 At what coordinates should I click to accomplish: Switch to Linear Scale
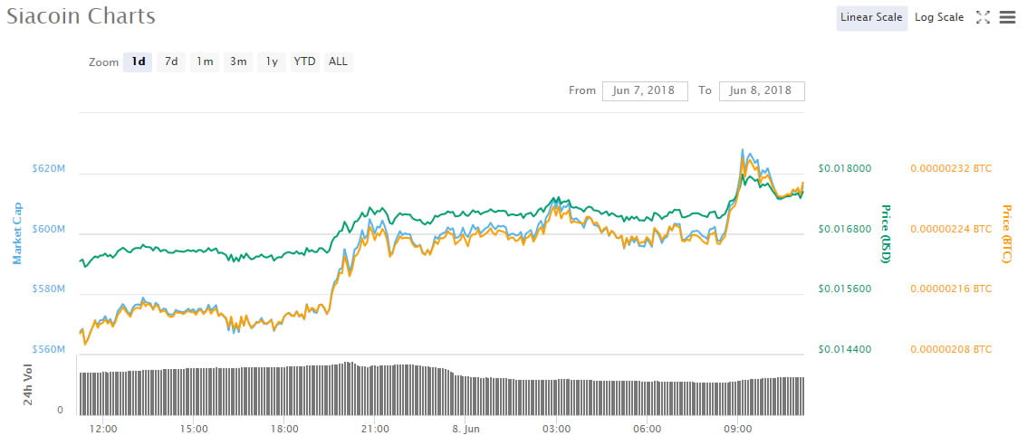(872, 18)
